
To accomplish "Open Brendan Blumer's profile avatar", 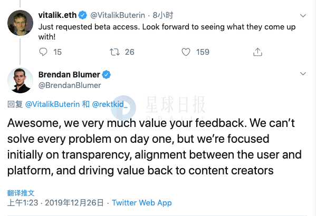I will [x=20, y=80].
